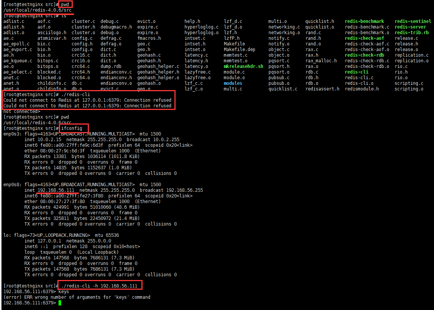Click the pubsub.c file name

click(x=279, y=78)
